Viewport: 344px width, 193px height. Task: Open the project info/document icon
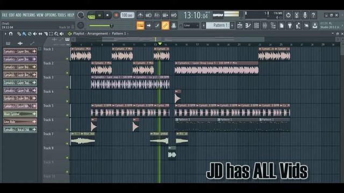click(282, 26)
